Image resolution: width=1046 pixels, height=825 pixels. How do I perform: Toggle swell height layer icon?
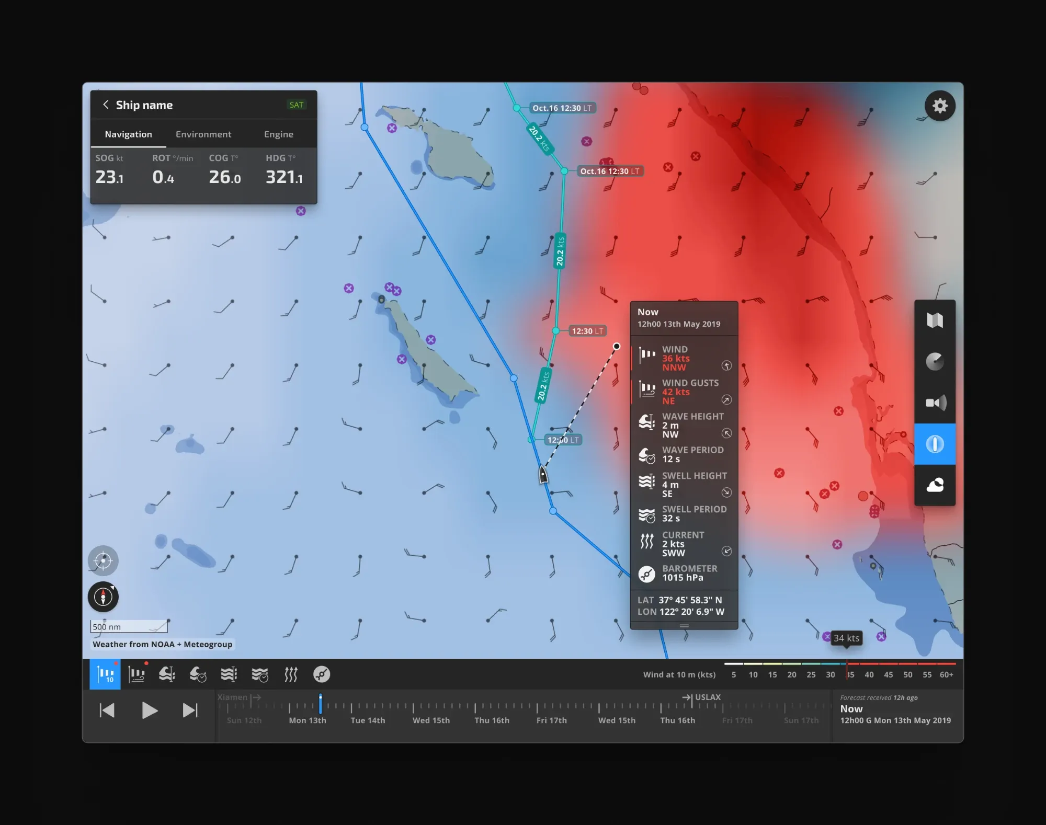(229, 674)
